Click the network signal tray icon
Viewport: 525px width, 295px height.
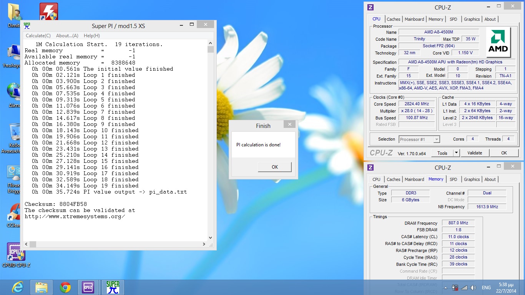pyautogui.click(x=464, y=288)
